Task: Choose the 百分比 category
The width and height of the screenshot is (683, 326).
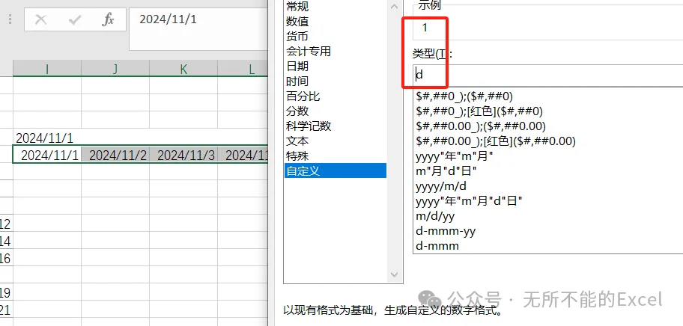Action: coord(335,96)
